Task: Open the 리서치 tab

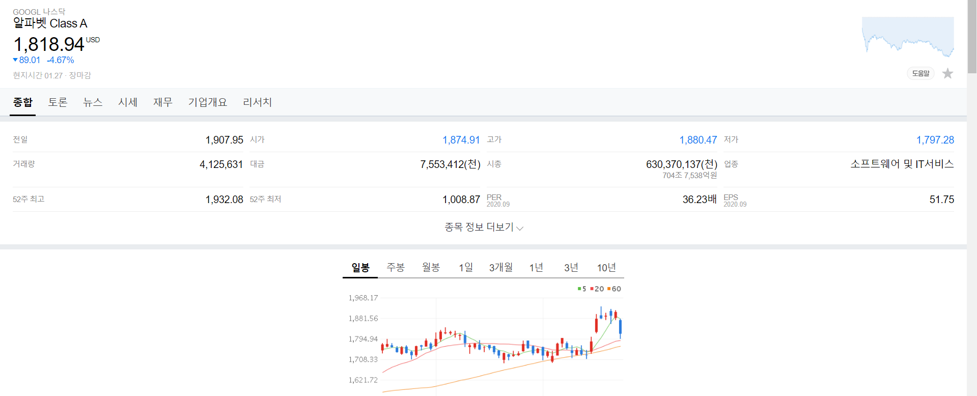Action: [x=257, y=102]
